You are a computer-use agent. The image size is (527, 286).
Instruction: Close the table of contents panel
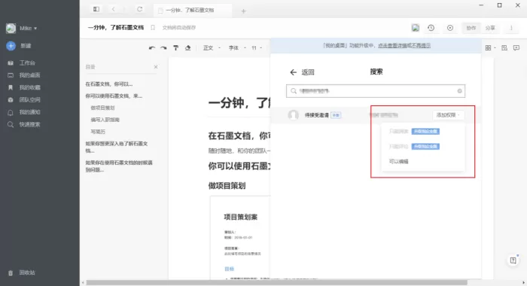156,67
